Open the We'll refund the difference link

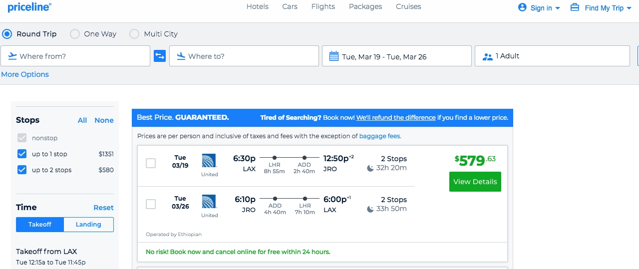[396, 118]
